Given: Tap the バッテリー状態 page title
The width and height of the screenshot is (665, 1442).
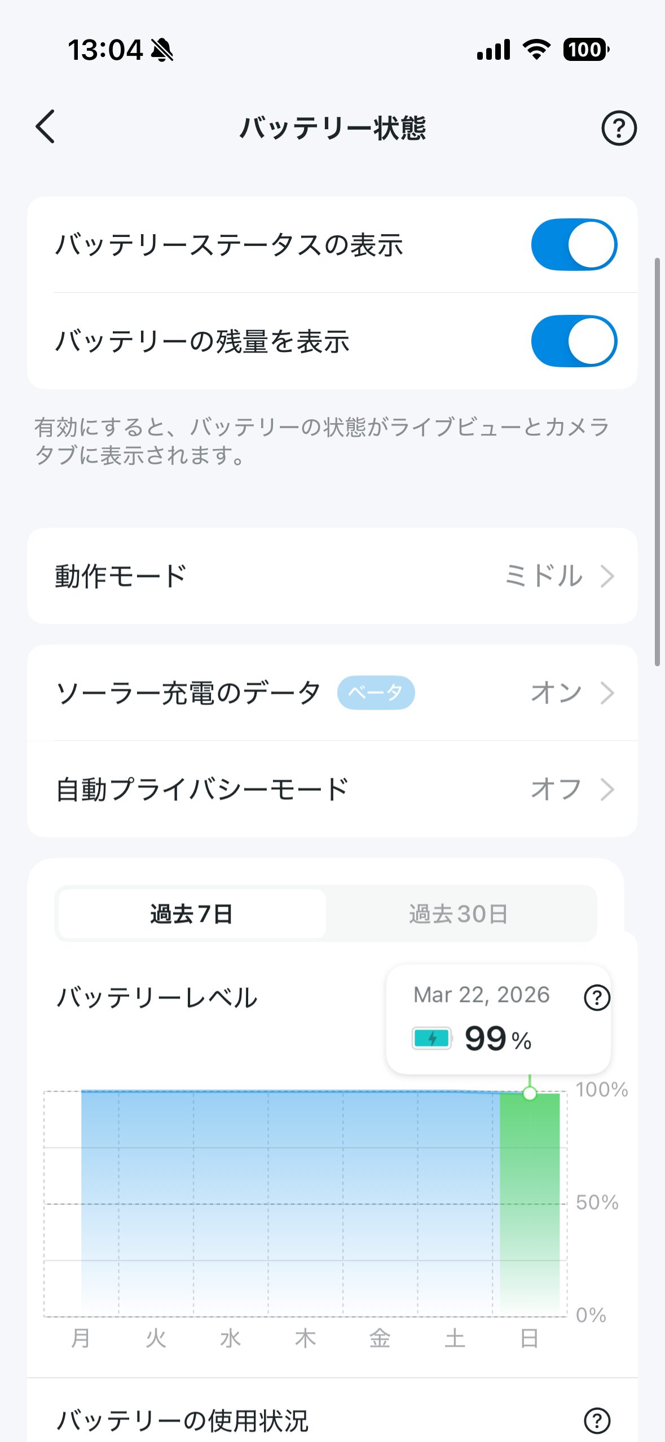Looking at the screenshot, I should click(x=332, y=128).
